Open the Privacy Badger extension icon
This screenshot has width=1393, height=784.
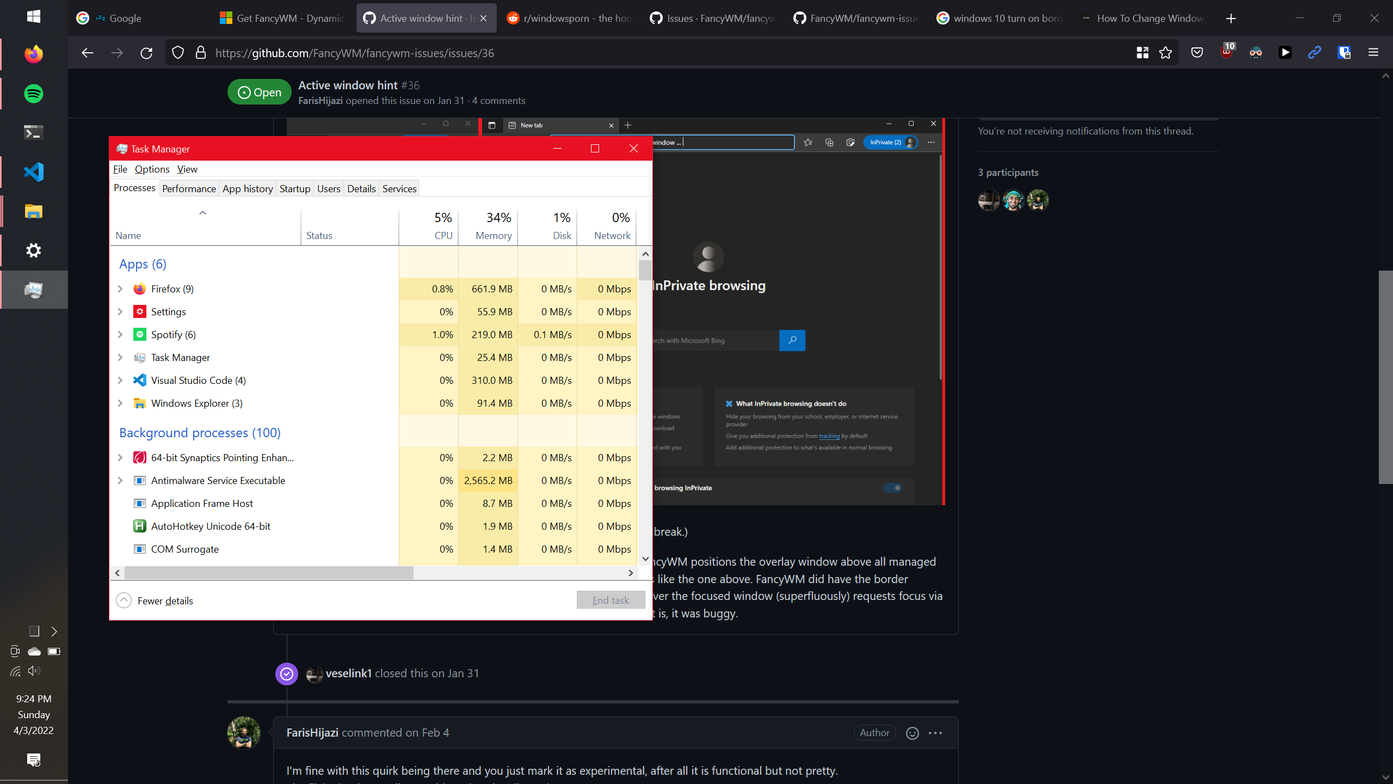point(1256,53)
